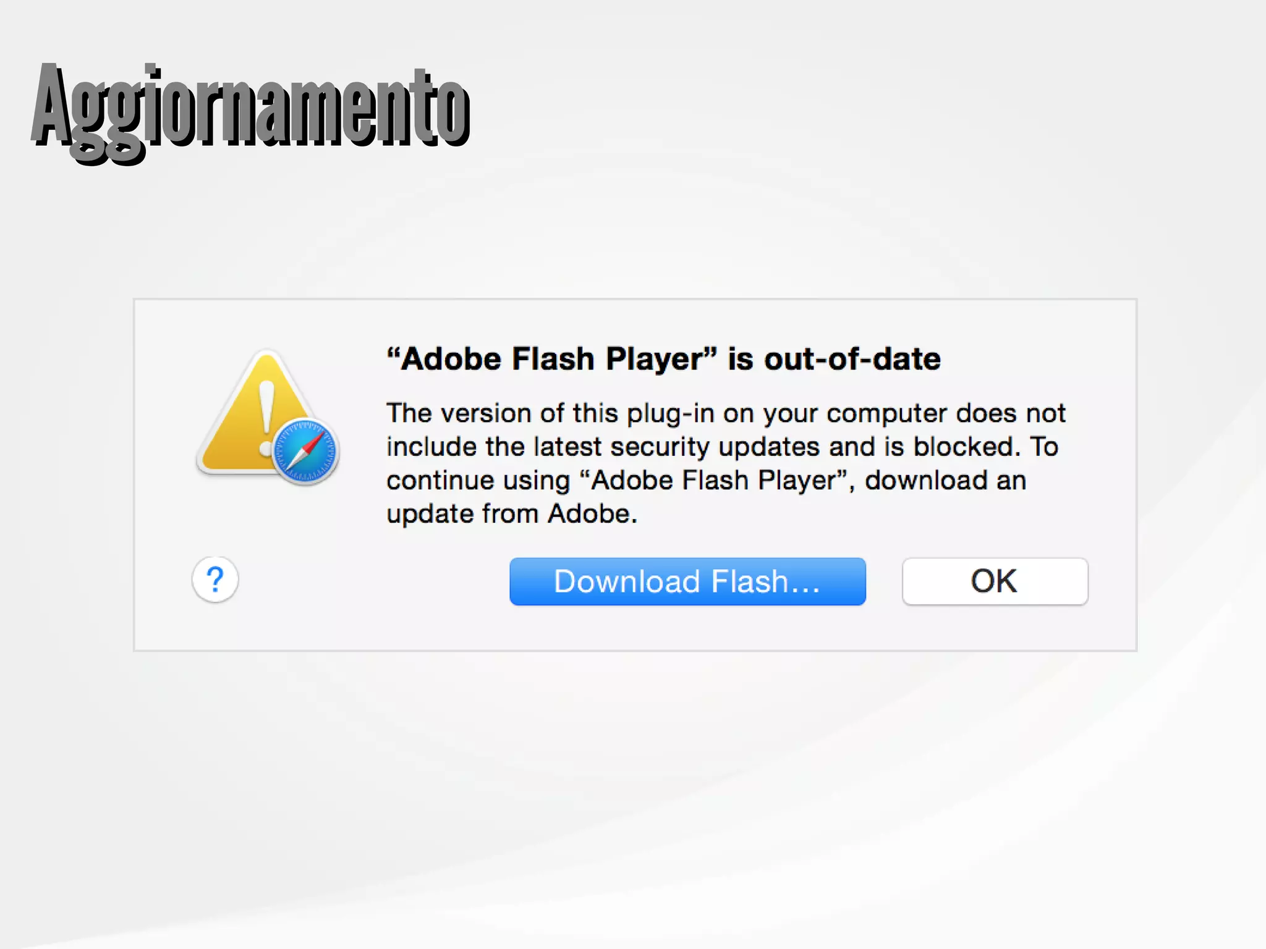
Task: Click the word "Player" in the bold heading
Action: 655,359
